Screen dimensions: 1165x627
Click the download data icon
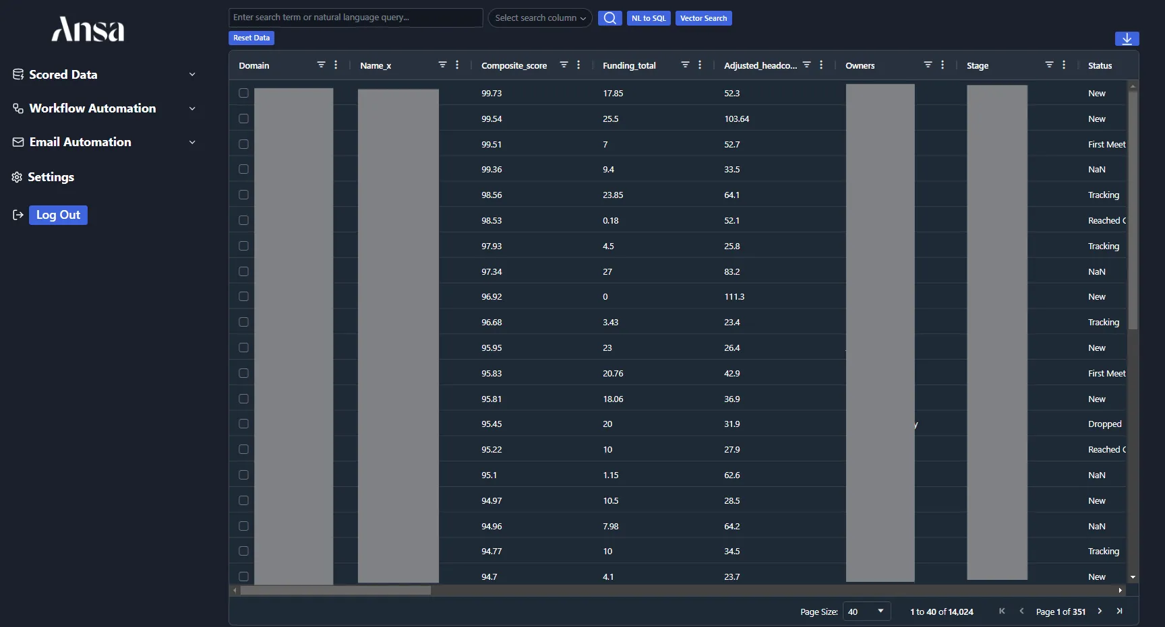pyautogui.click(x=1127, y=39)
